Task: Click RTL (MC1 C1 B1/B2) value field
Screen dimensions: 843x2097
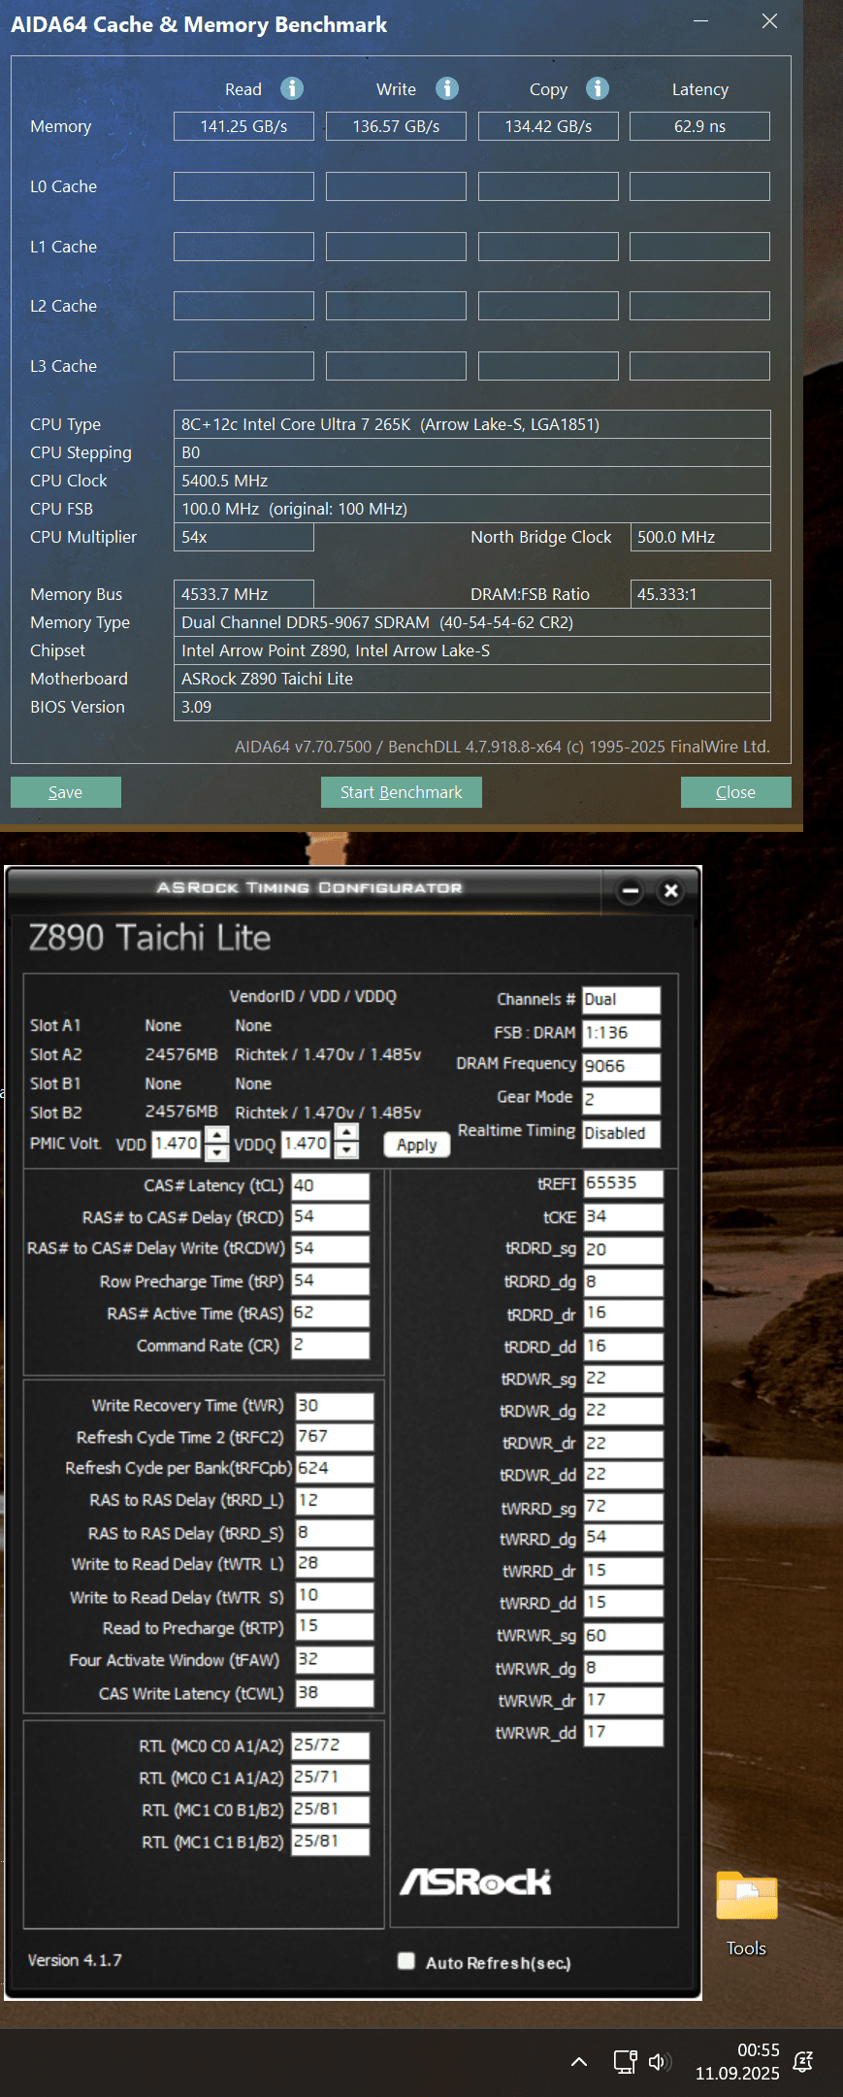Action: click(x=331, y=1842)
